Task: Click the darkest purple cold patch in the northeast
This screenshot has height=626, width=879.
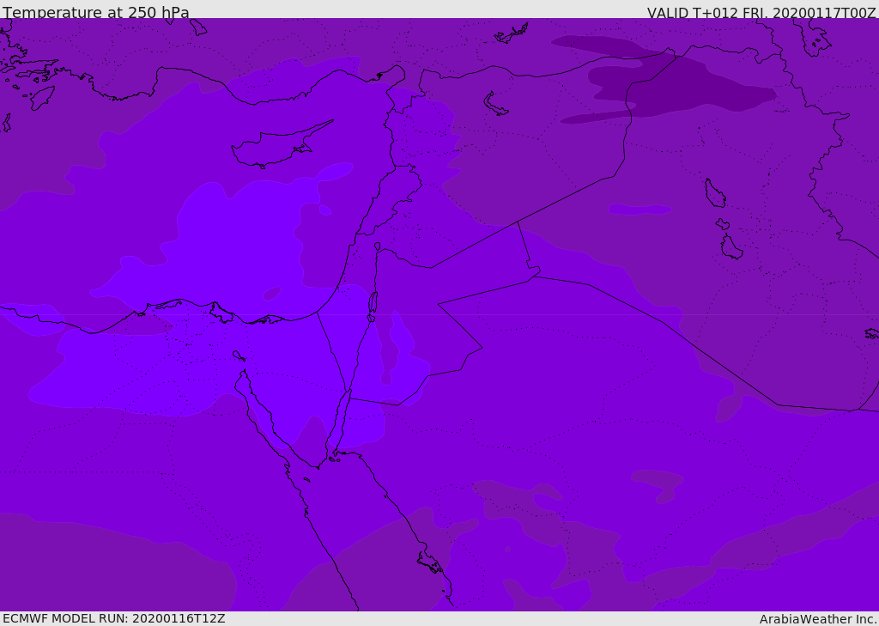Action: 678,84
